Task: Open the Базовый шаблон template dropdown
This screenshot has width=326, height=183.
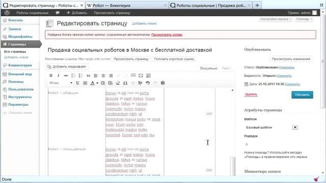Action: 271,128
